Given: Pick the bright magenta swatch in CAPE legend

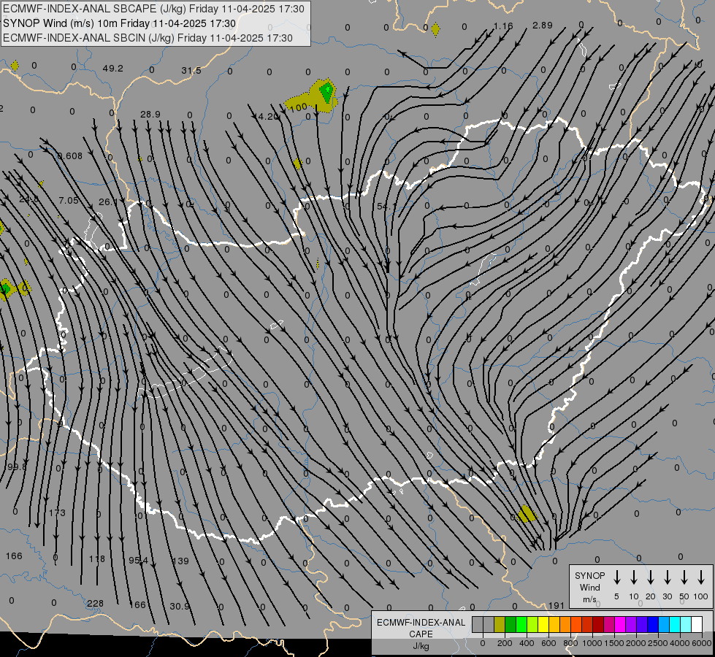Looking at the screenshot, I should 620,625.
